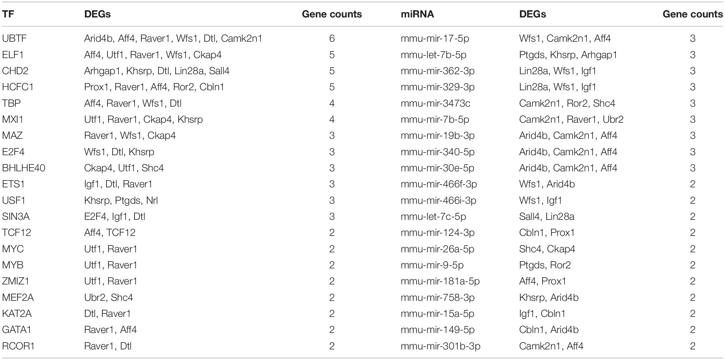Select the mmu-mir-466f-3p entry
This screenshot has height=360, width=725.
[438, 184]
